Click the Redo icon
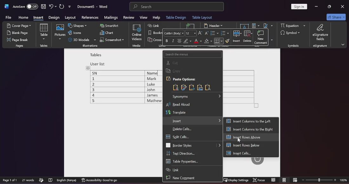 click(x=62, y=7)
